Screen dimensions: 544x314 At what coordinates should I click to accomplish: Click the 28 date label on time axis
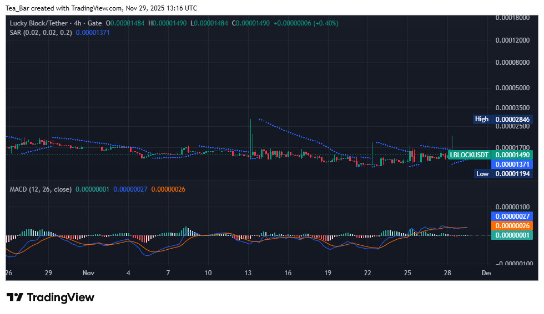(x=447, y=273)
